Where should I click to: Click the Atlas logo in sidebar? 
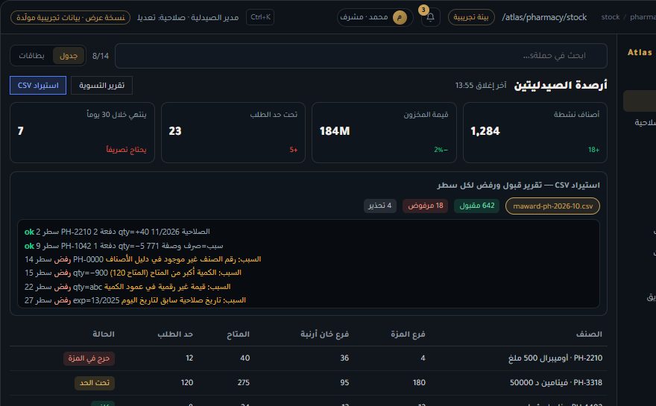(x=640, y=52)
